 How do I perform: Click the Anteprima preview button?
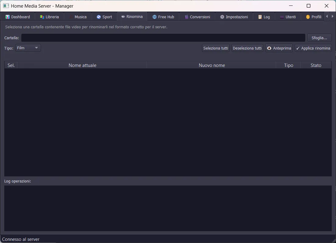[x=279, y=48]
